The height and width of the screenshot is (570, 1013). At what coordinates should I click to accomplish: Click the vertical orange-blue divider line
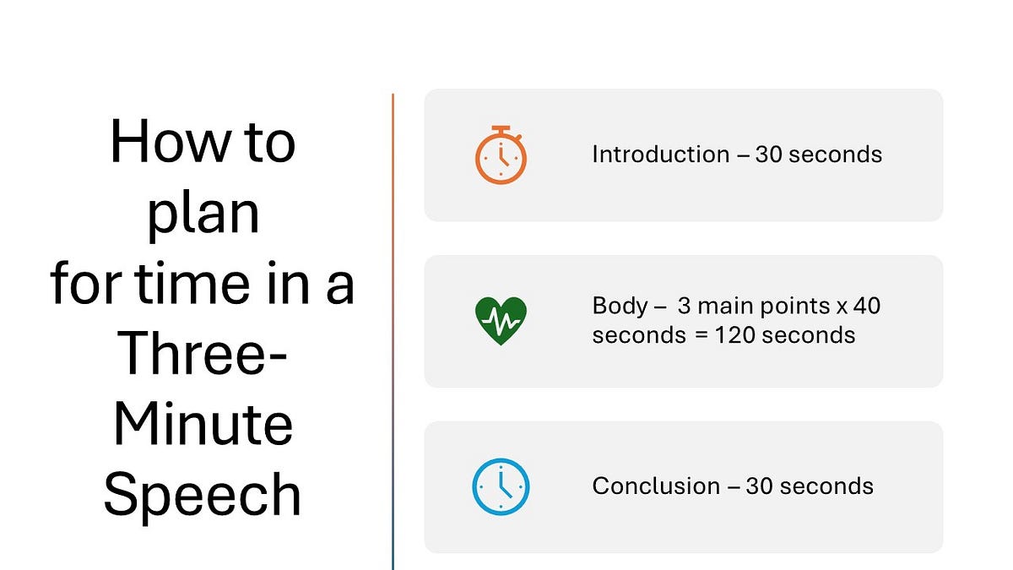(393, 331)
